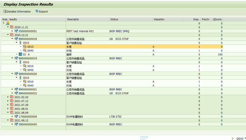Collapse inspection lot 890000000020

pyautogui.click(x=12, y=73)
